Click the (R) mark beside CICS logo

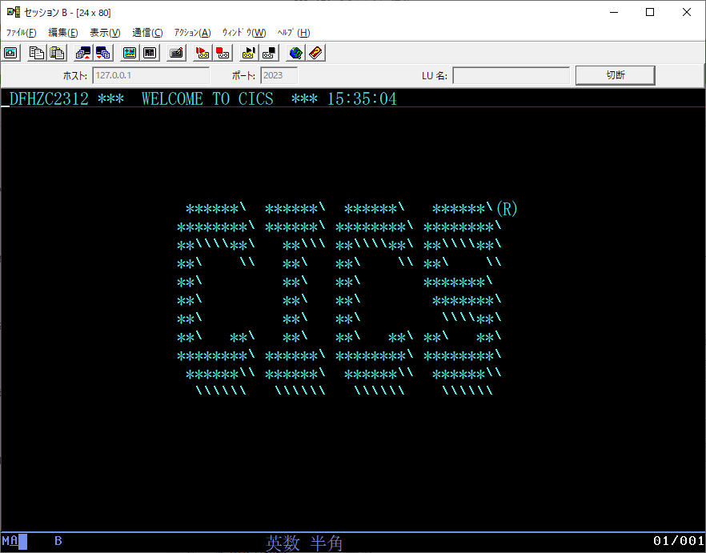click(x=507, y=209)
